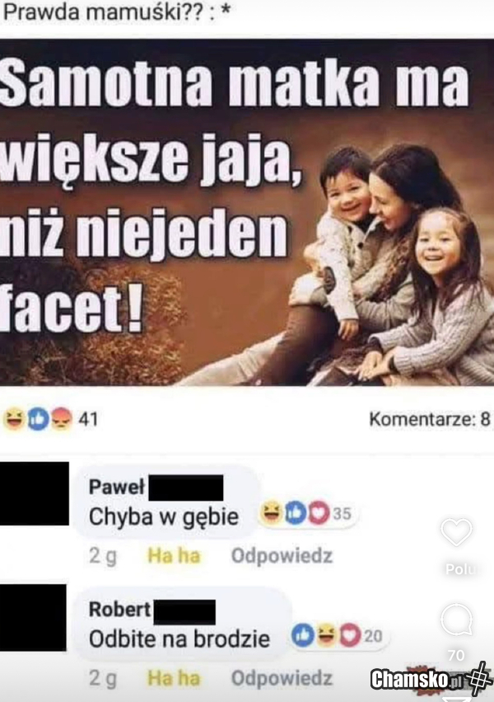This screenshot has height=702, width=494.
Task: Open comments via speech bubble icon
Action: [456, 620]
